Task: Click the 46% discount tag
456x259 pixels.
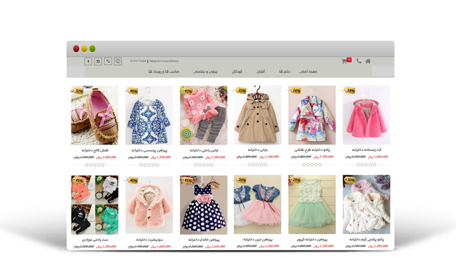Action: pyautogui.click(x=133, y=91)
